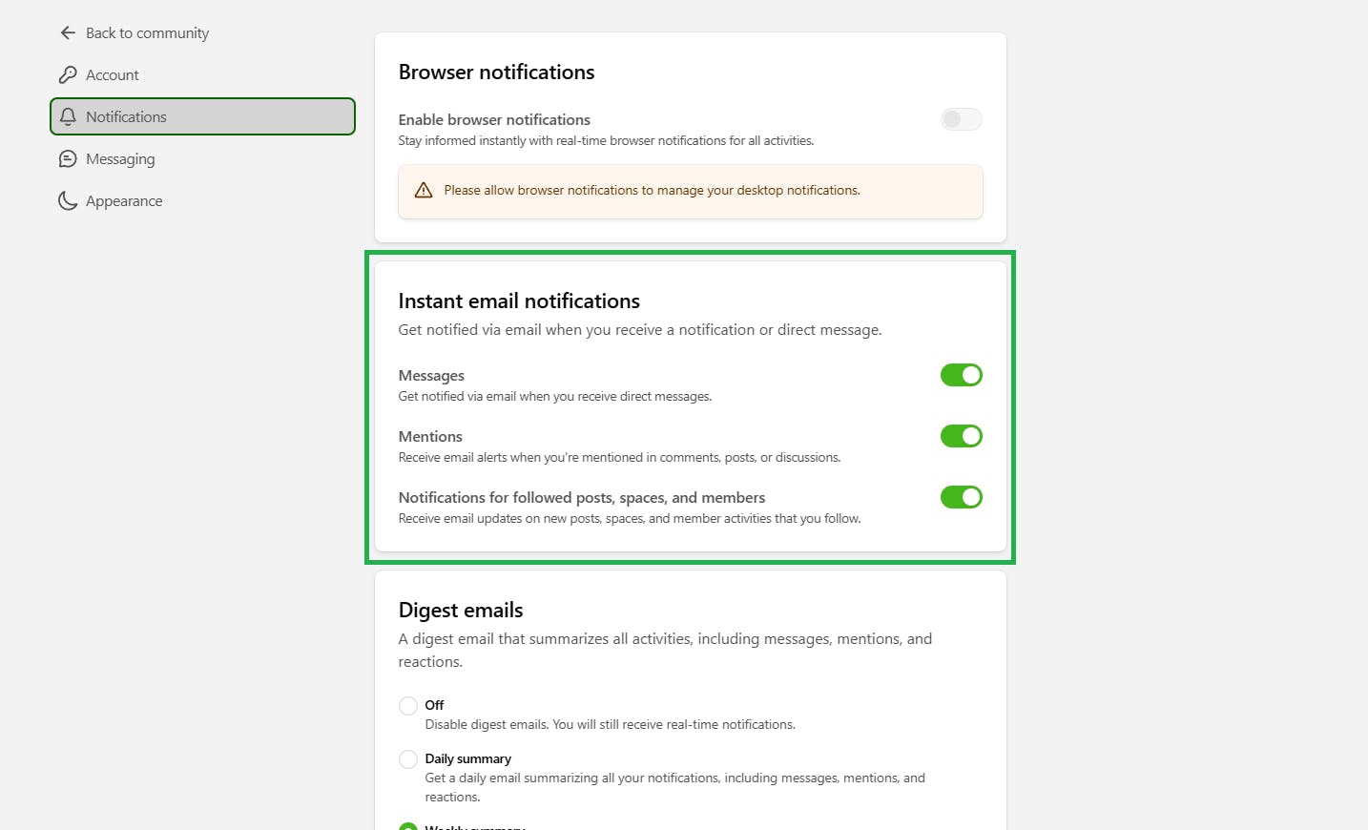Screen dimensions: 1368x830
Task: Choose the Daily summary radio button
Action: (x=408, y=759)
